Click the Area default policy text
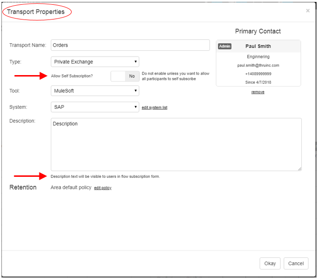The width and height of the screenshot is (318, 279). click(71, 188)
